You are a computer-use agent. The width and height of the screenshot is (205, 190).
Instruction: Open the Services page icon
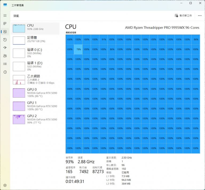(5, 72)
